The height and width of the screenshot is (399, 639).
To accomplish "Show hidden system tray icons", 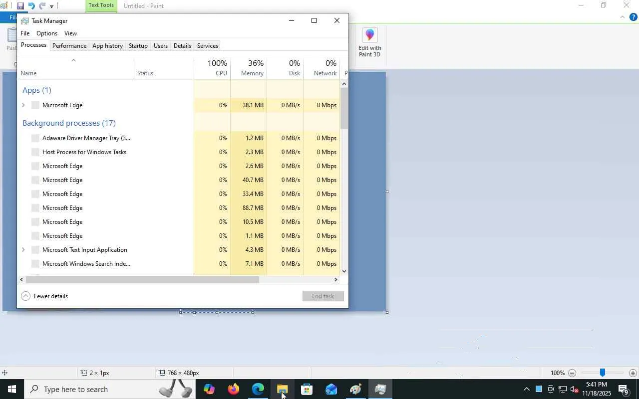I will [526, 389].
